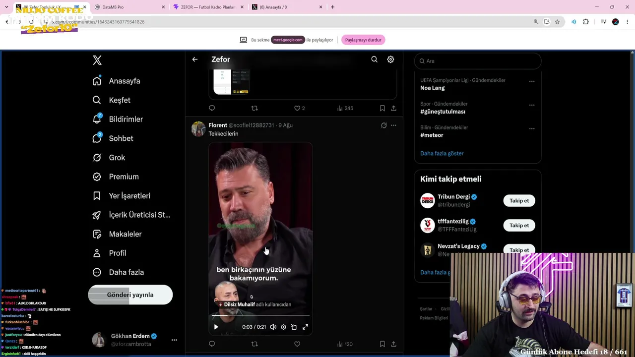
Task: Open more options for #meteor trend
Action: coord(532,129)
